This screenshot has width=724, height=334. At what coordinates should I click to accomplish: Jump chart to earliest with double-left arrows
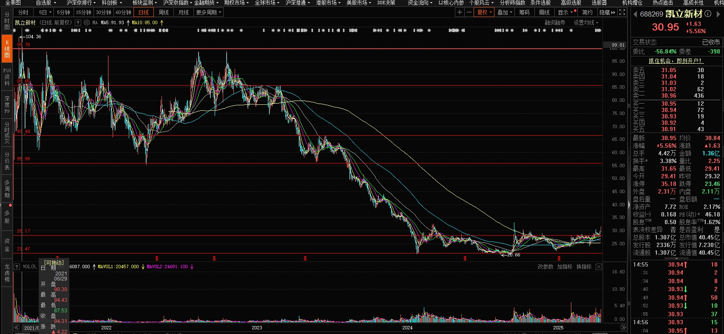coord(17,328)
